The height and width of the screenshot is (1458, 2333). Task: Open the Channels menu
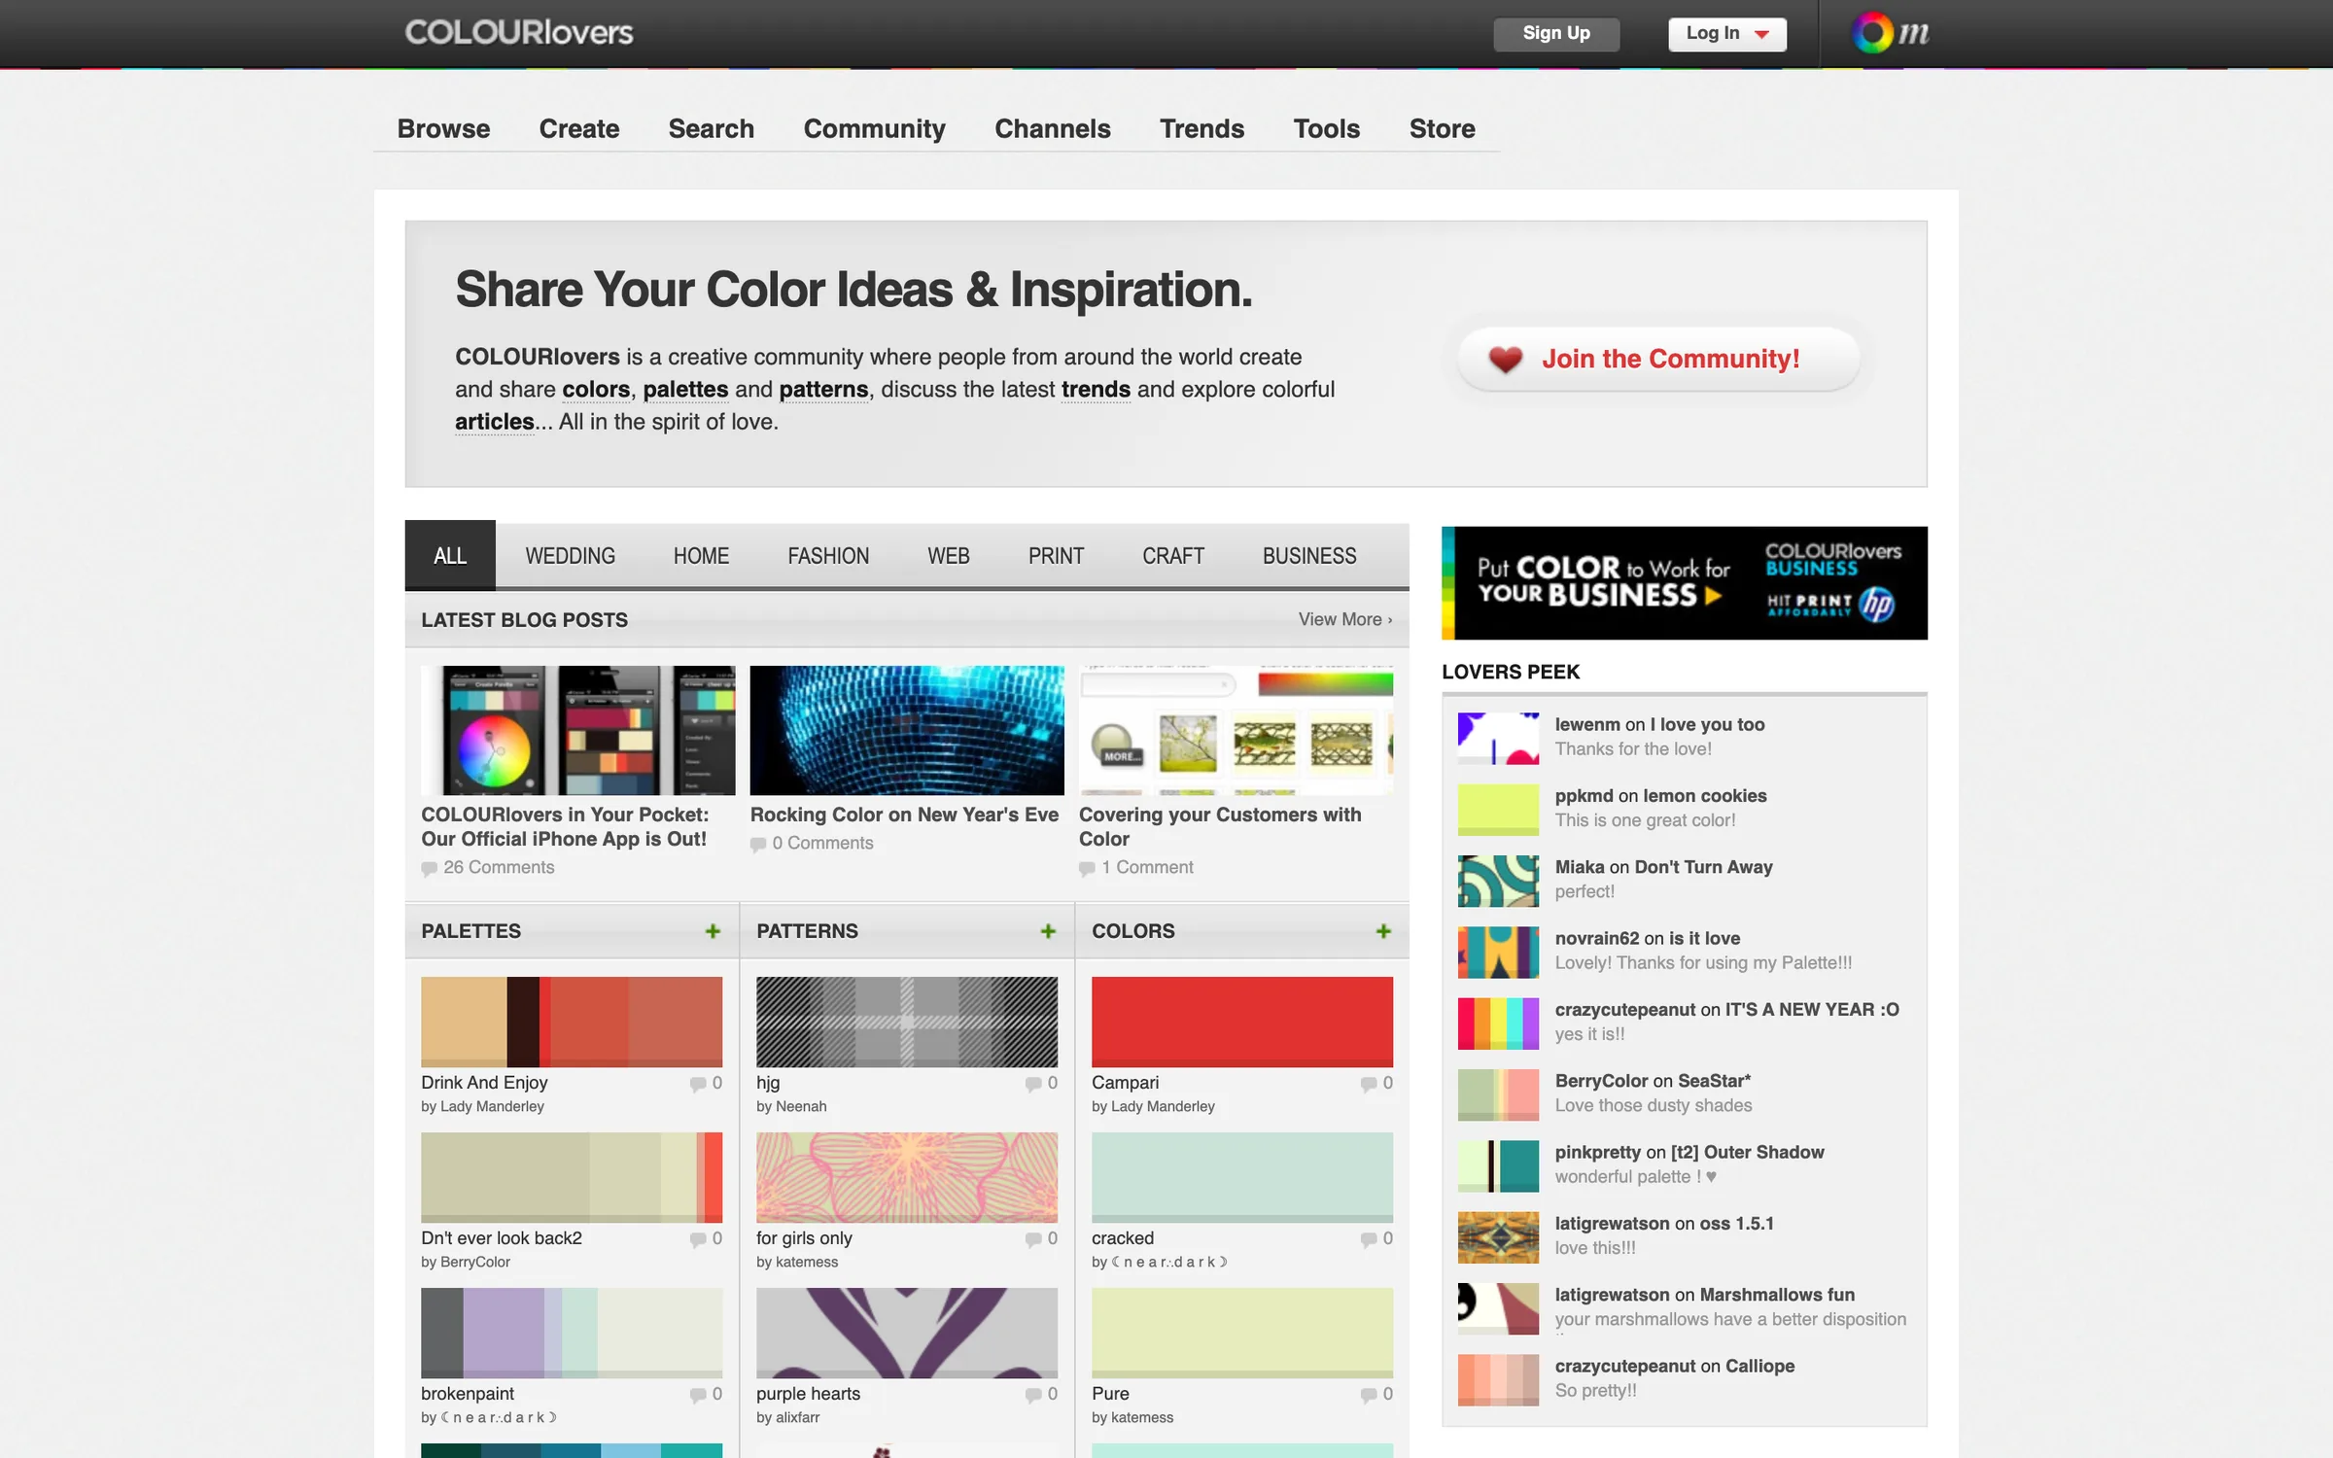click(x=1052, y=128)
